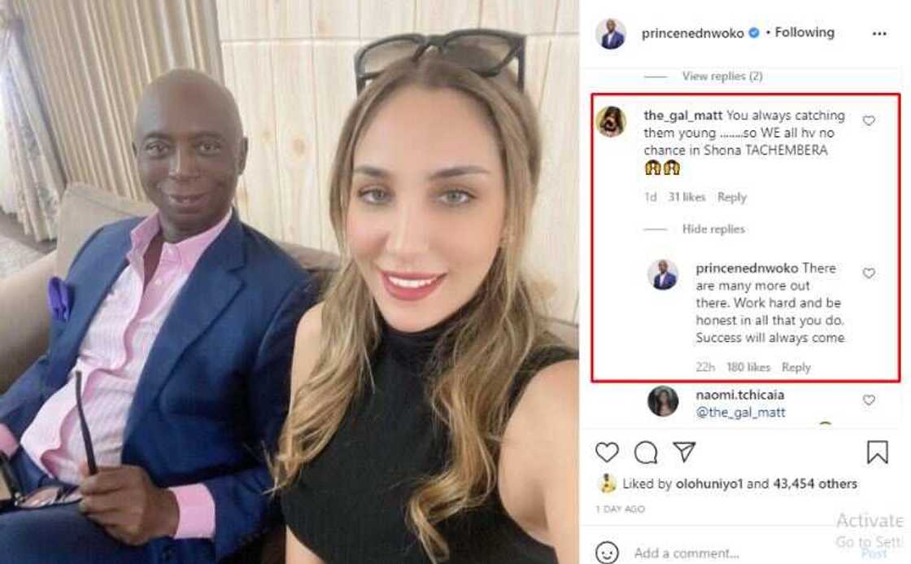Like princenednwoko's reply heart
Image resolution: width=911 pixels, height=564 pixels.
click(x=869, y=273)
